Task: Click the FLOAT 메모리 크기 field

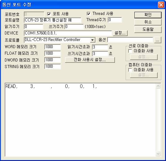Action: [53, 53]
